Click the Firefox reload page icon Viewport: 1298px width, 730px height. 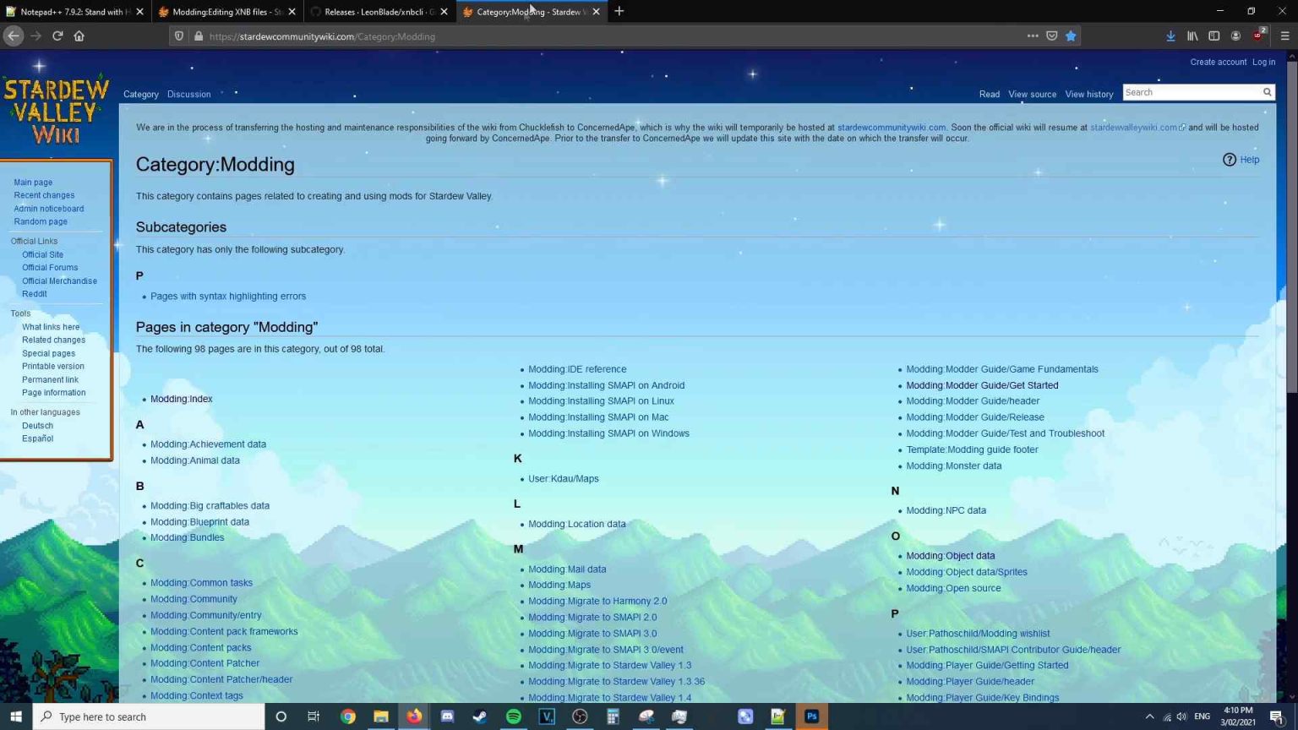(57, 36)
